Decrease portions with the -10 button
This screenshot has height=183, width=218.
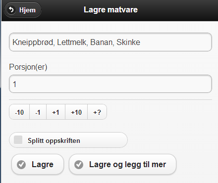point(19,112)
